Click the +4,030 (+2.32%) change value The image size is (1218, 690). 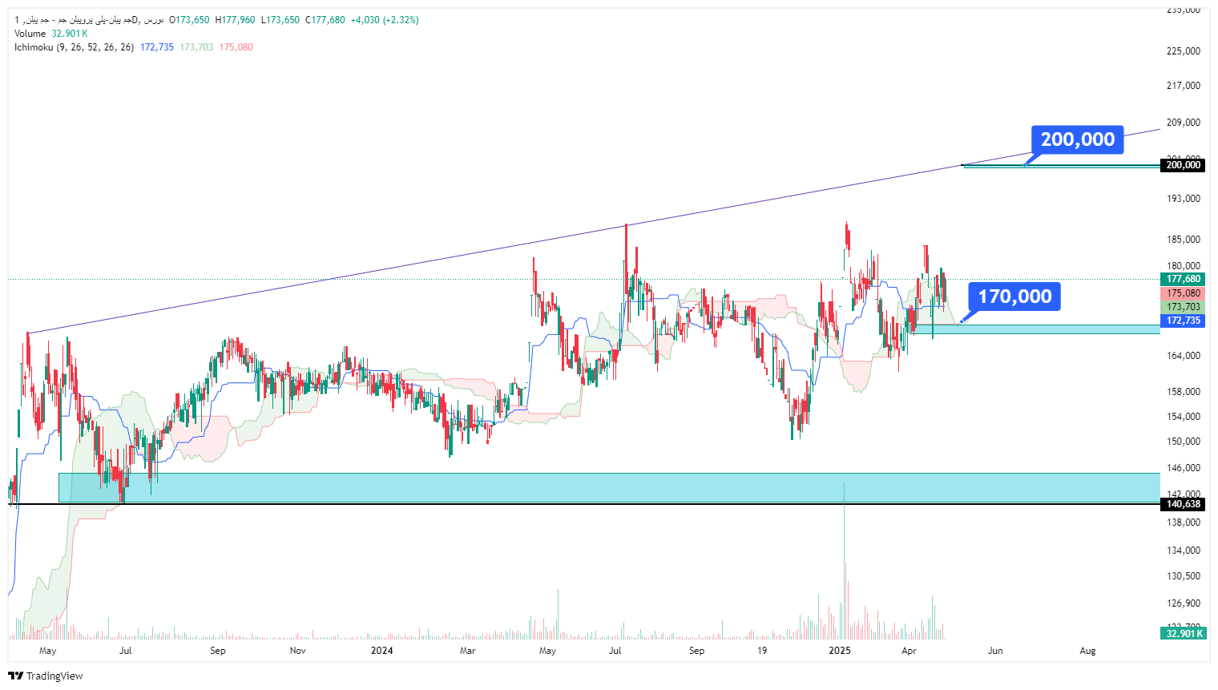[x=385, y=20]
